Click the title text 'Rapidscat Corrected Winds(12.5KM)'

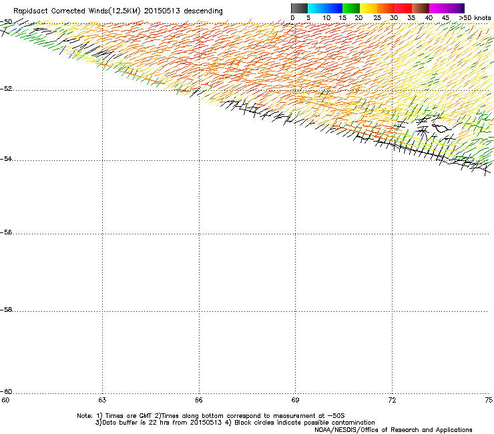[77, 11]
